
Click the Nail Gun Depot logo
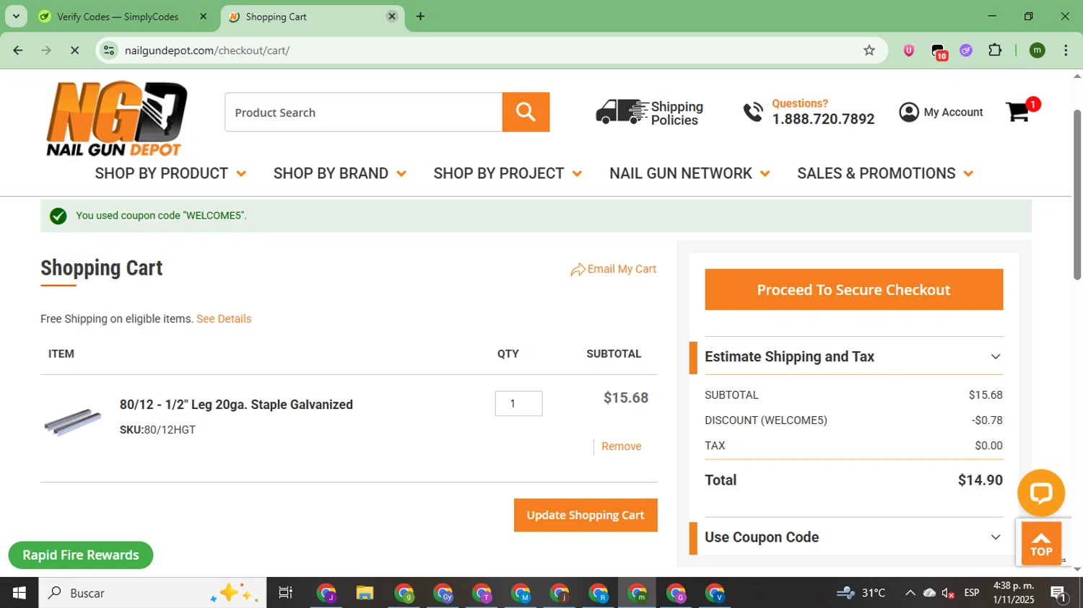point(116,119)
